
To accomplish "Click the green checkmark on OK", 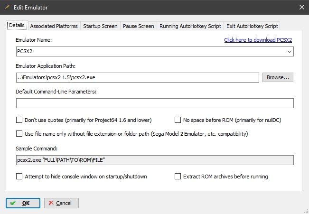I will coord(13,203).
